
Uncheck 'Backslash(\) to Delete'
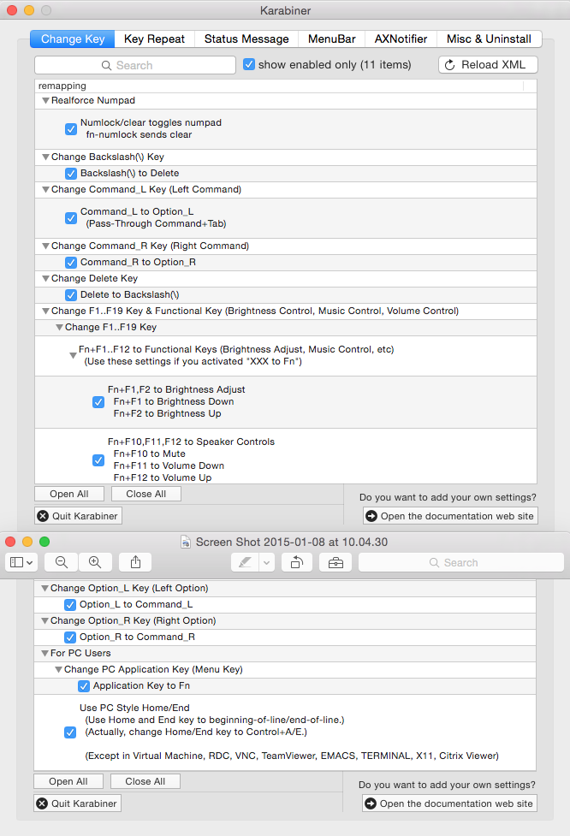coord(71,174)
